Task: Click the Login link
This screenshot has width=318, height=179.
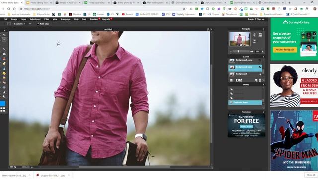Action: (251, 19)
